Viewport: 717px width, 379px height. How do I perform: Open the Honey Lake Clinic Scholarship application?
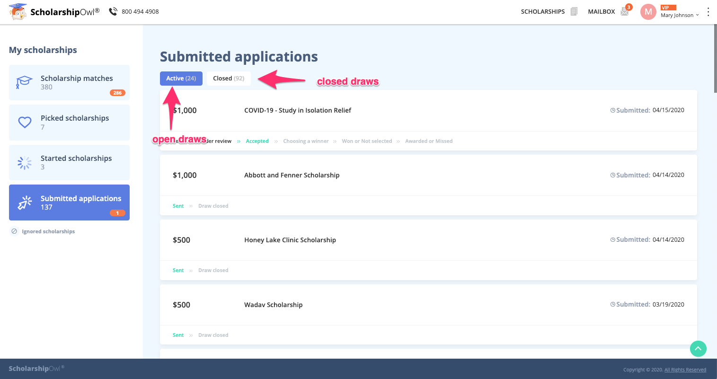[290, 240]
